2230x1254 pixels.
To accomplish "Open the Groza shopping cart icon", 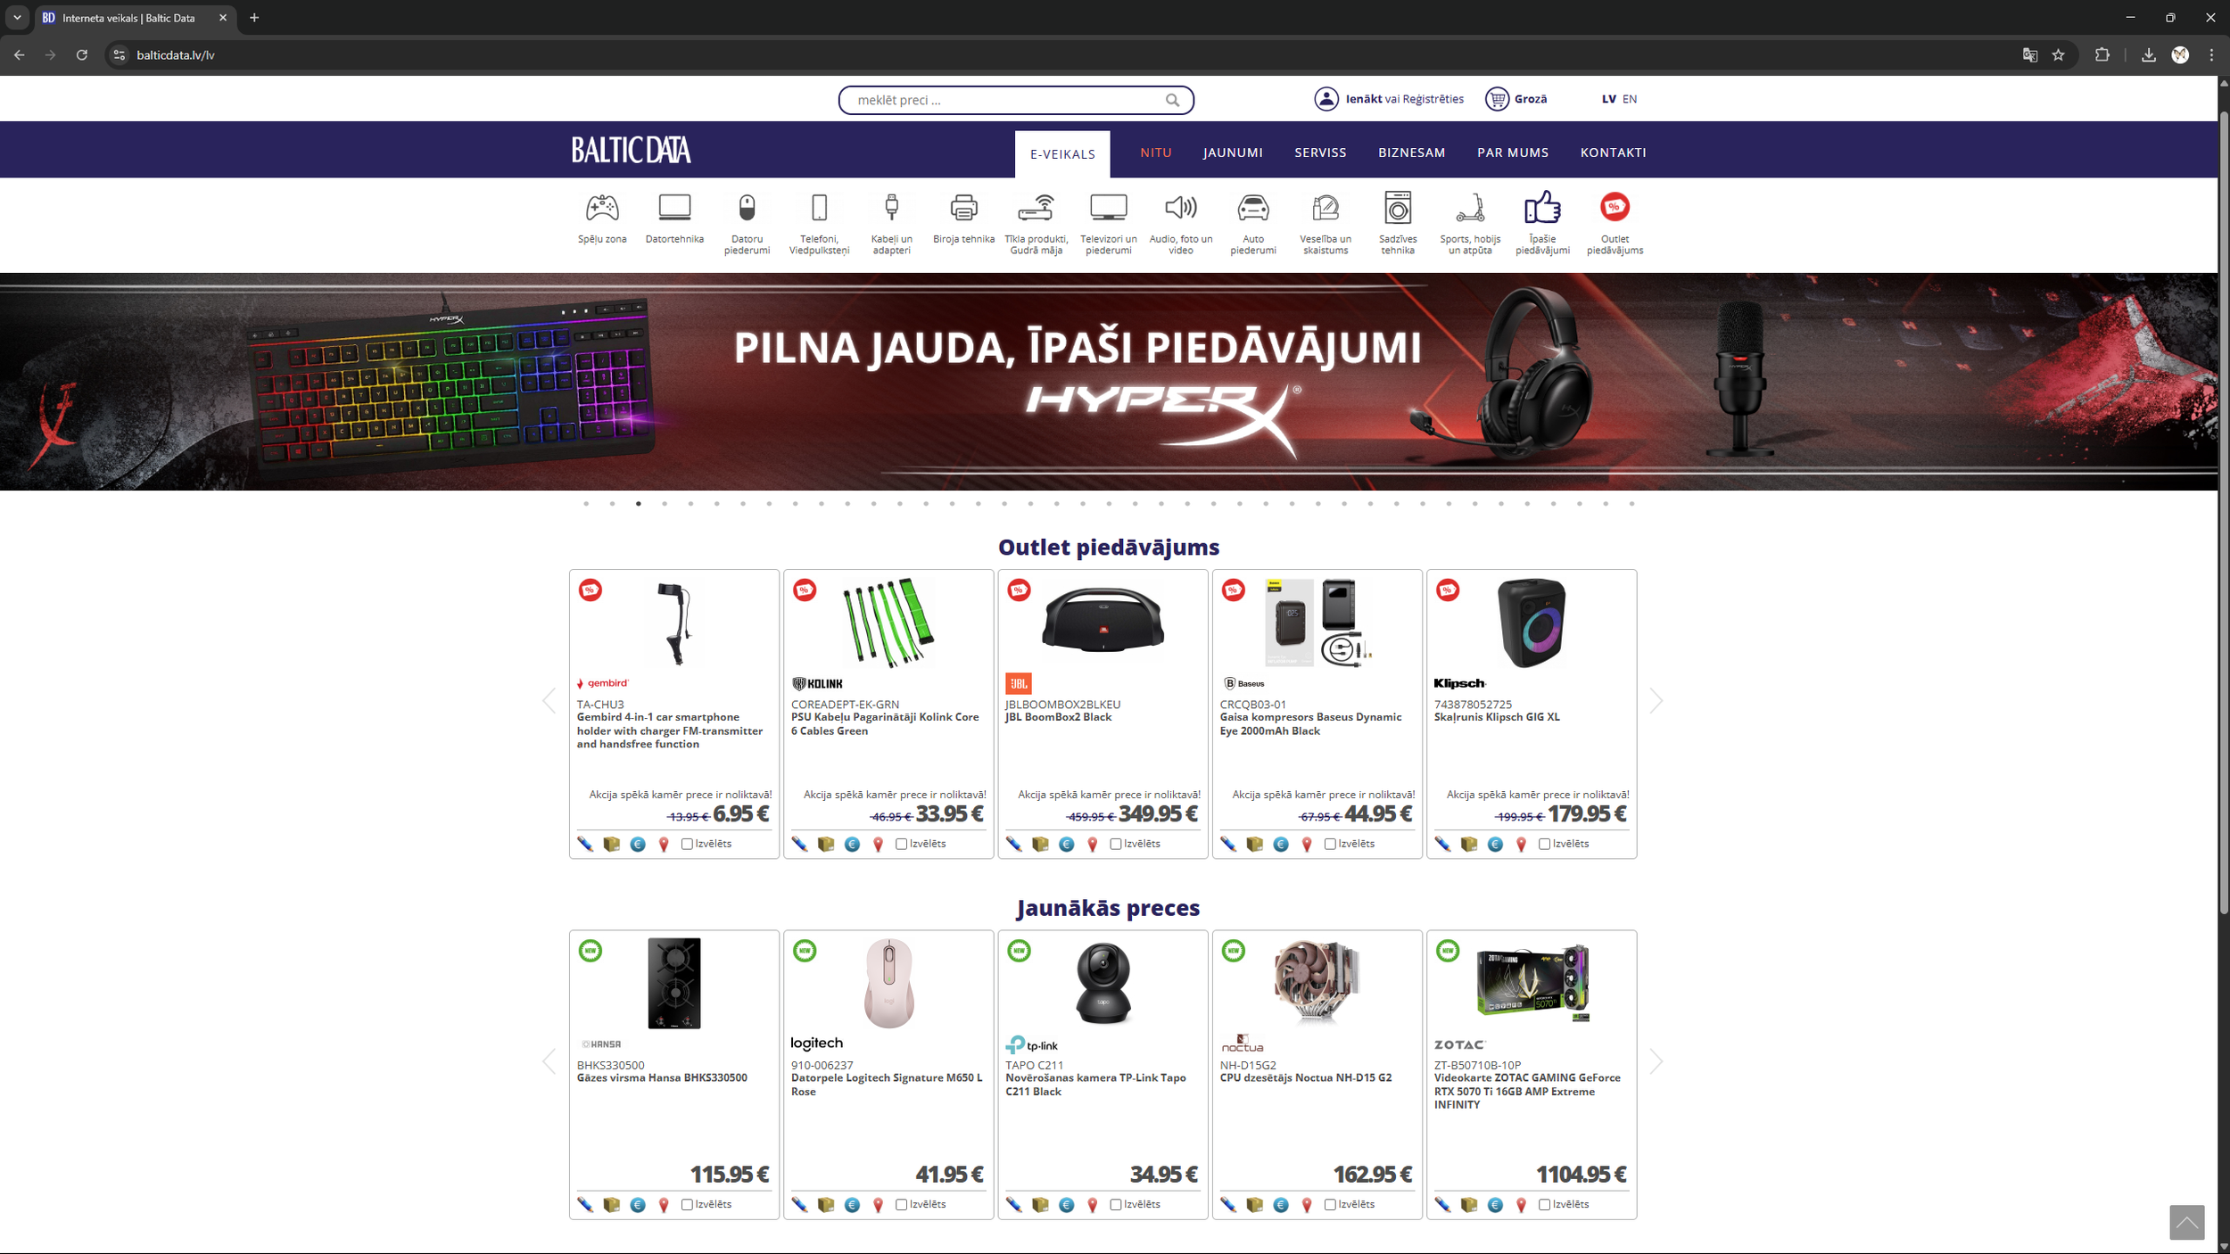I will pyautogui.click(x=1496, y=99).
